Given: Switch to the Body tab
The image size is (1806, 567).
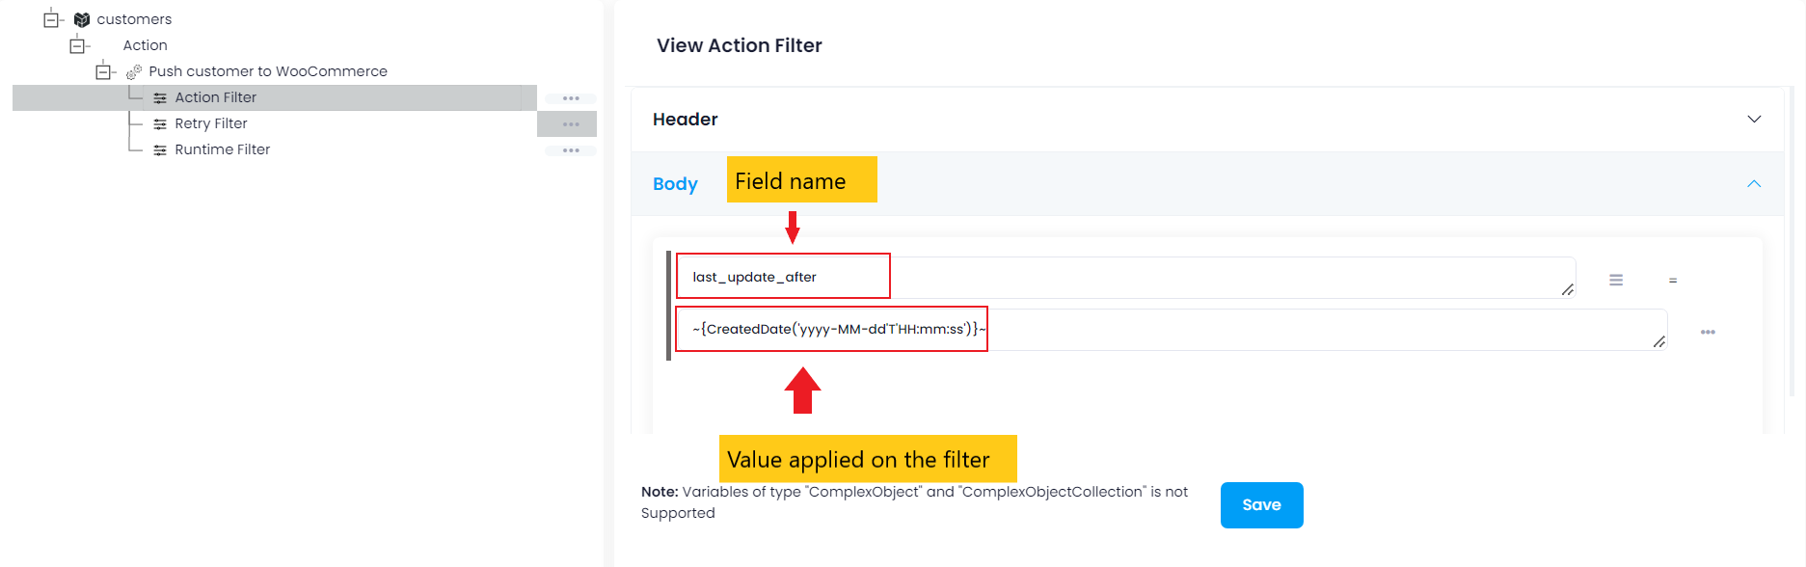Looking at the screenshot, I should pyautogui.click(x=675, y=183).
